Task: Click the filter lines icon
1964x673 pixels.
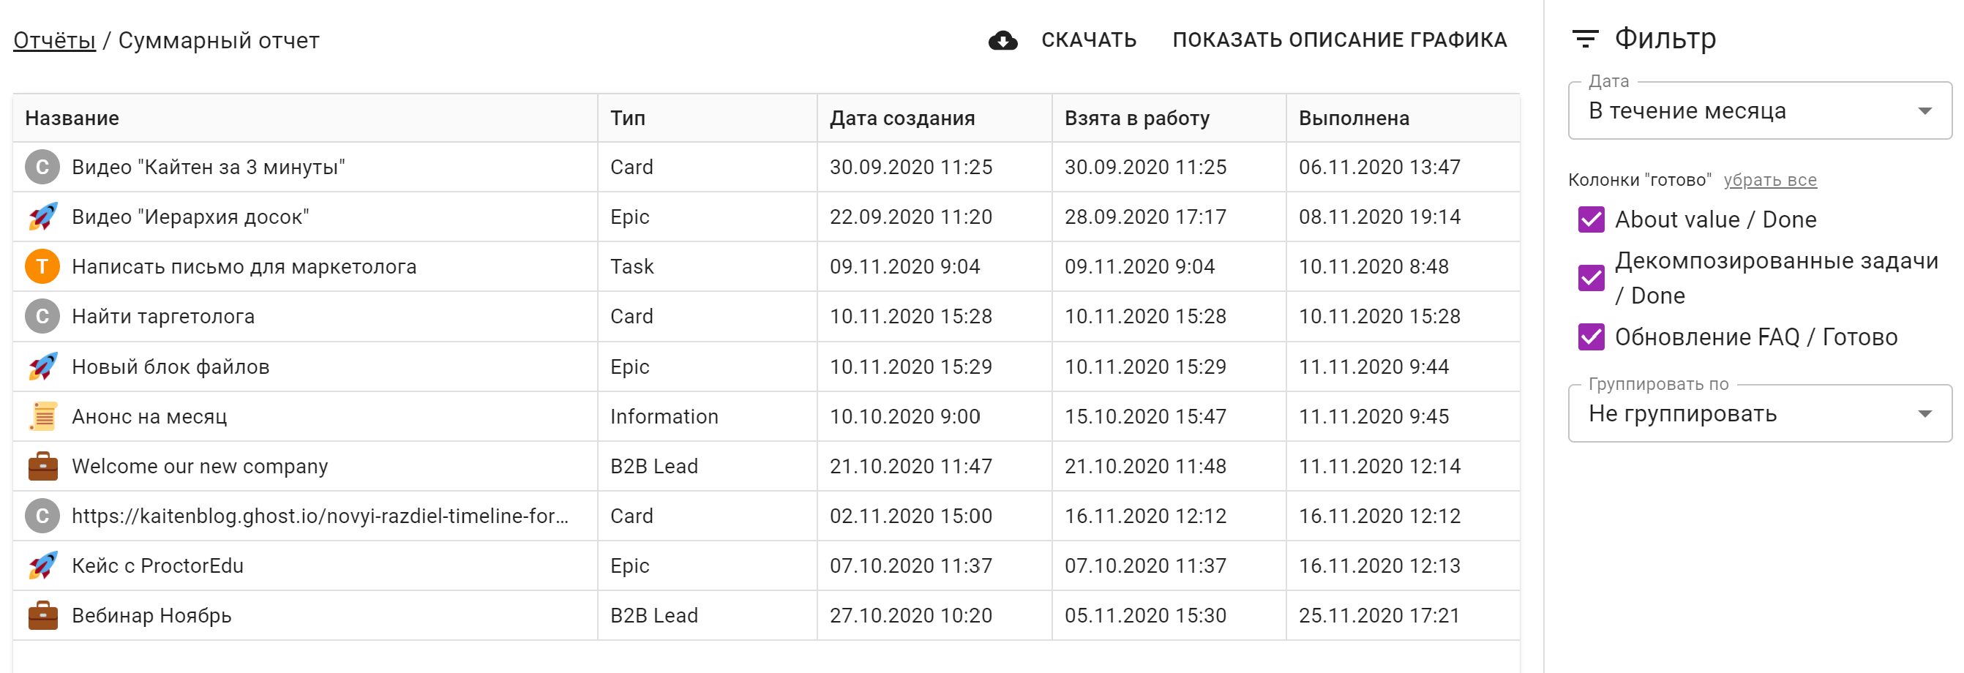Action: click(1585, 39)
